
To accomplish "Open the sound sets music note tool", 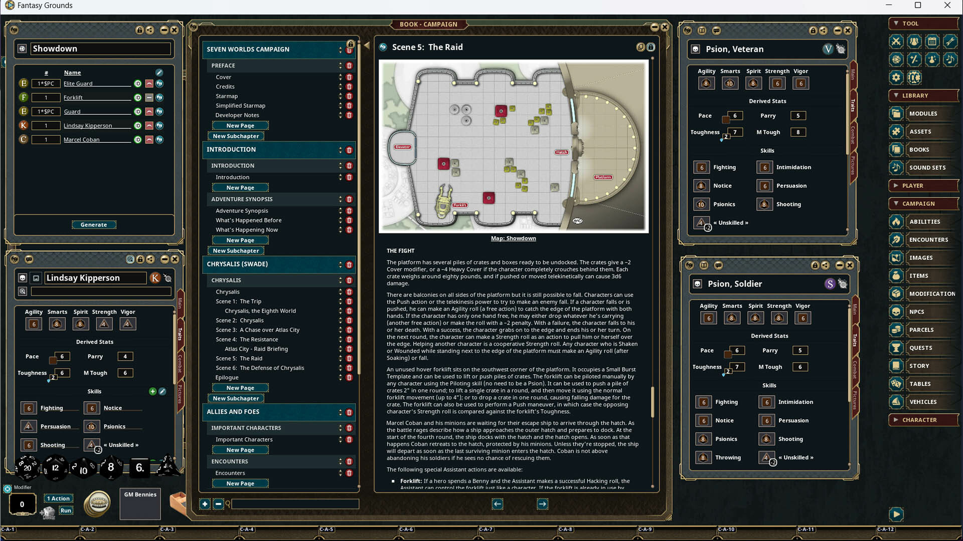I will click(x=950, y=60).
